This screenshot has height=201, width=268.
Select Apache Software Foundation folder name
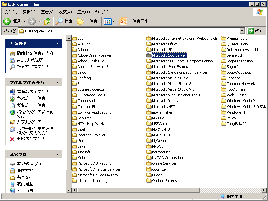click(x=101, y=67)
